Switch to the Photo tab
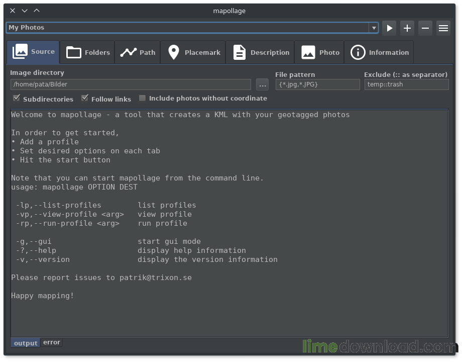 [x=319, y=52]
